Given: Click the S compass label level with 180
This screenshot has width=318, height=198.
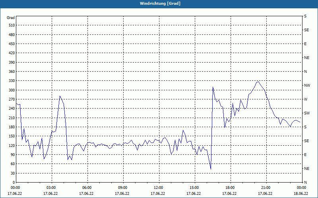Looking at the screenshot, I should click(x=305, y=127).
